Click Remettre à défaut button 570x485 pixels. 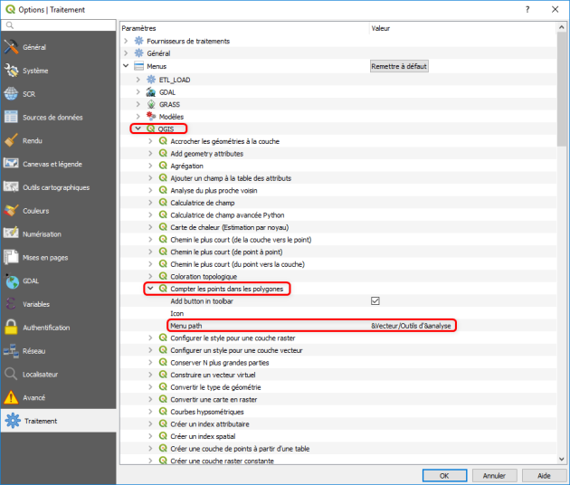pos(399,66)
